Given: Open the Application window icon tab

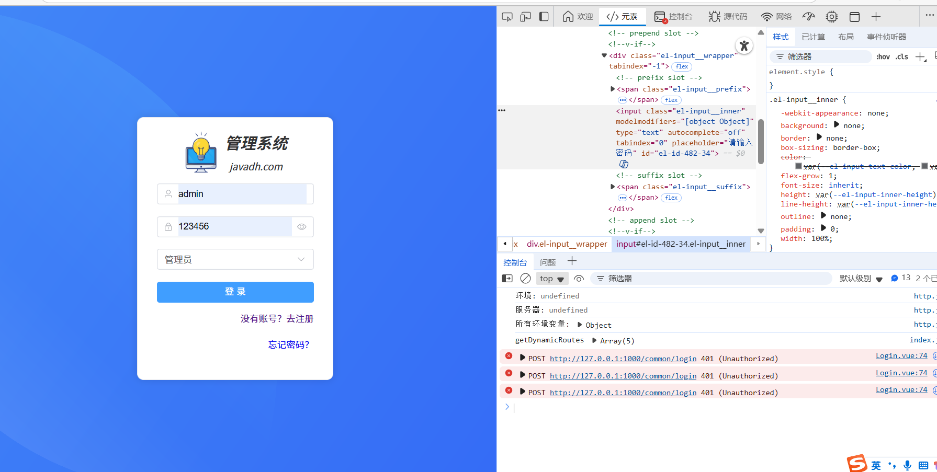Looking at the screenshot, I should [x=854, y=17].
